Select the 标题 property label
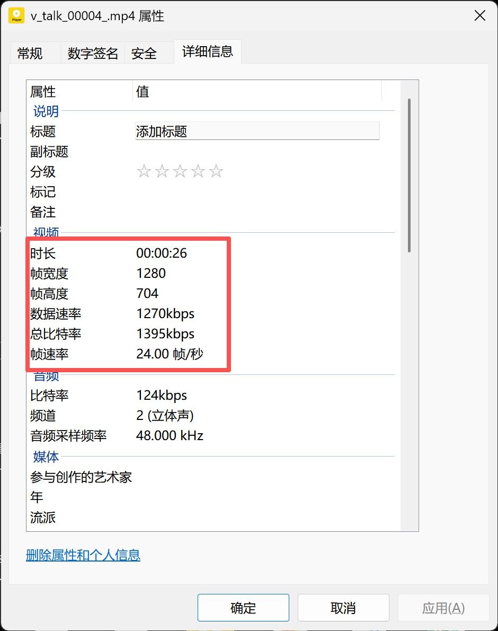Screen dimensions: 498x631 tap(43, 132)
